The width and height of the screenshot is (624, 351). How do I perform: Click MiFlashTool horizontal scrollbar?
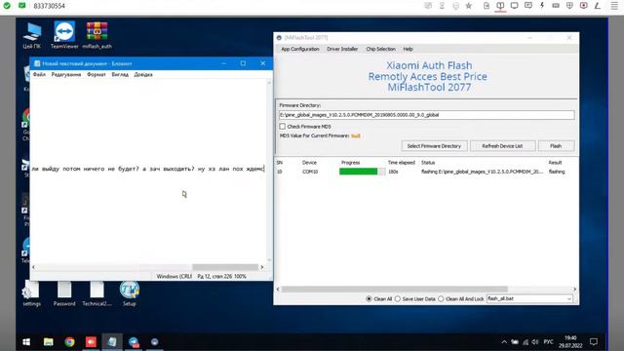[394, 290]
